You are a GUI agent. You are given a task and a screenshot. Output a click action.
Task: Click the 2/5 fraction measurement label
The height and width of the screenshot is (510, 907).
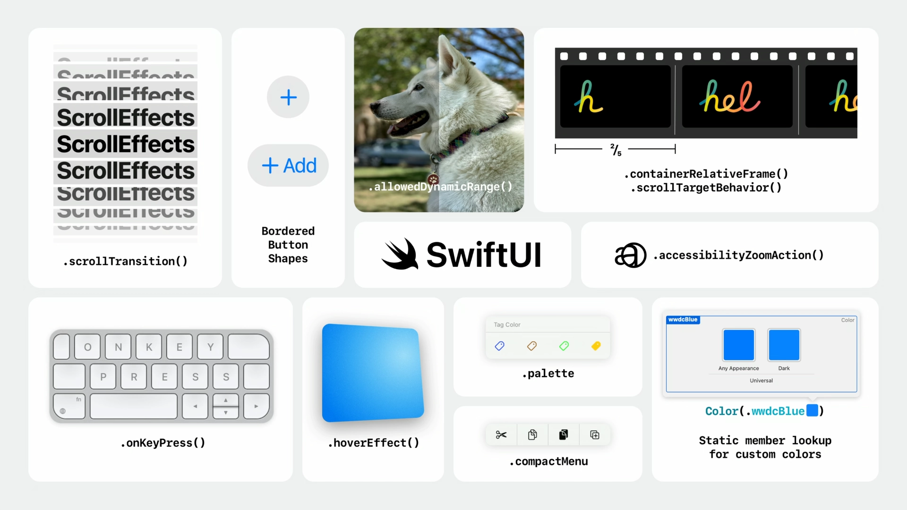(x=616, y=150)
